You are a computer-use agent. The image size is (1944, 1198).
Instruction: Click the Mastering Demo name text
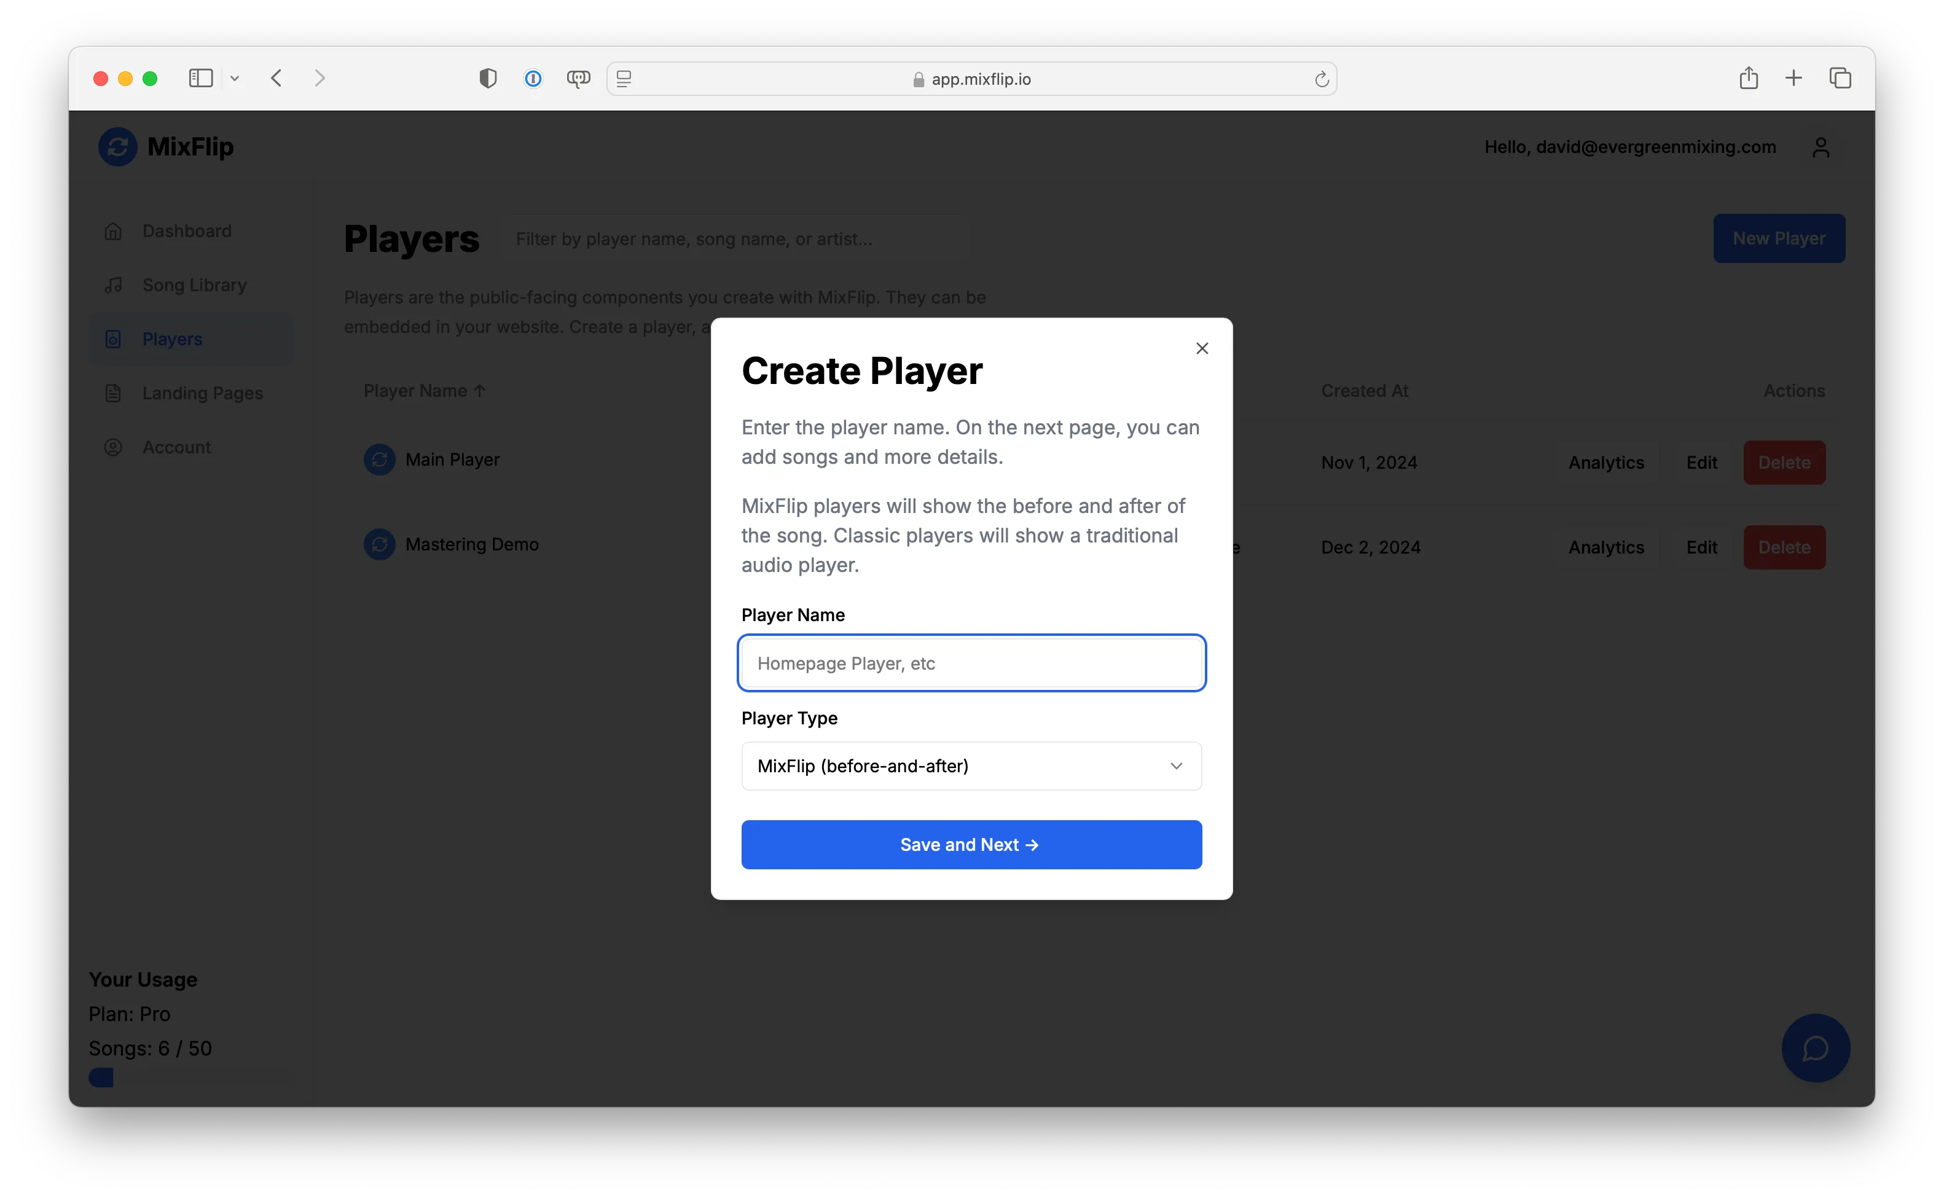click(x=472, y=544)
